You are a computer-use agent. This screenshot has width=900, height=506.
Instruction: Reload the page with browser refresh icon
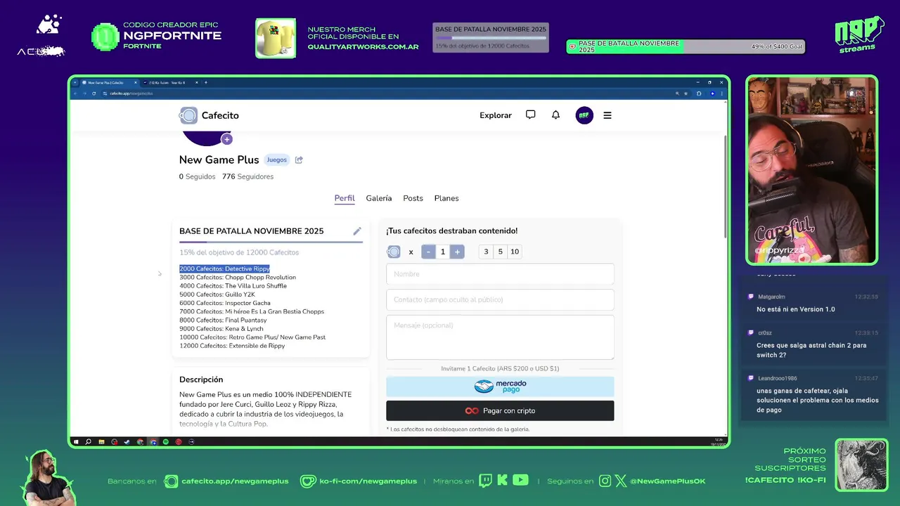click(x=94, y=93)
